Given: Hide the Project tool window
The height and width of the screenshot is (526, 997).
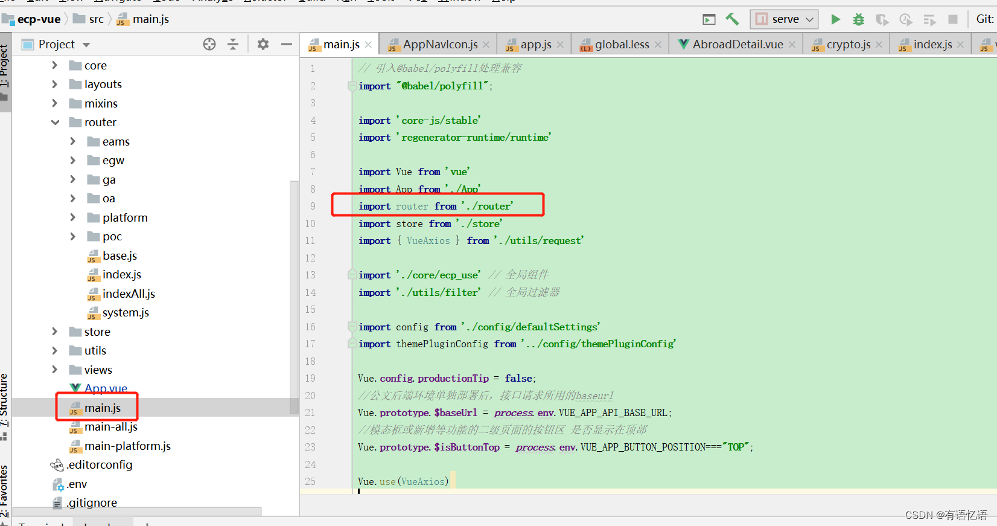Looking at the screenshot, I should (x=286, y=44).
